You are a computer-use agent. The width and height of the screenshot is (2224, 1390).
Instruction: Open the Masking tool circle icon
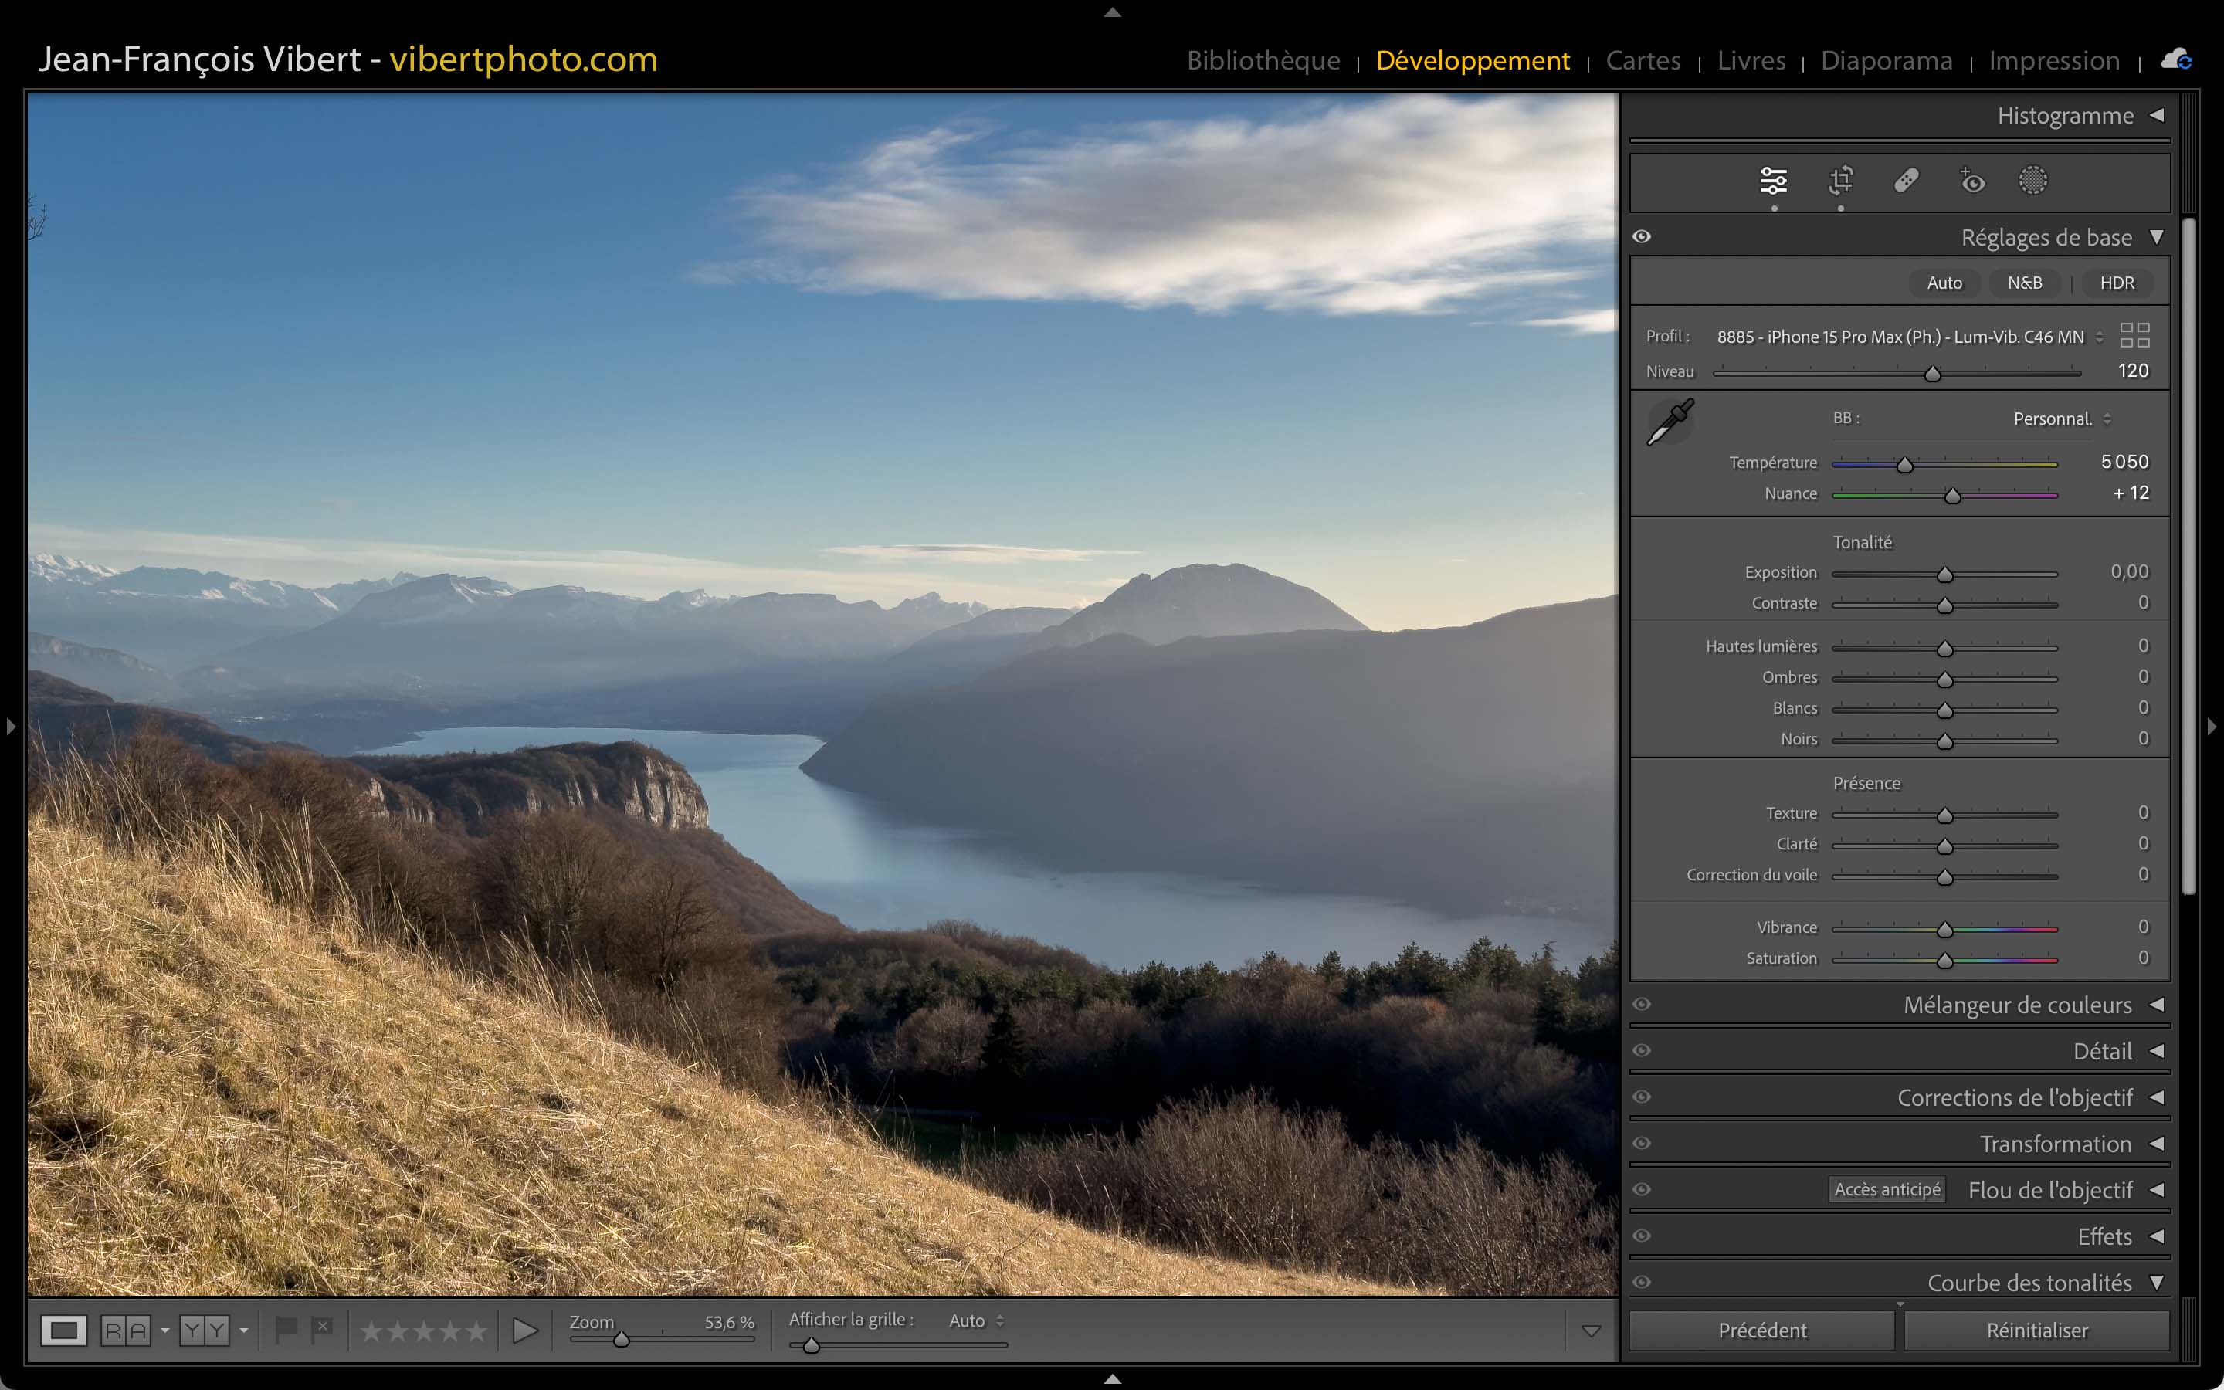2032,181
